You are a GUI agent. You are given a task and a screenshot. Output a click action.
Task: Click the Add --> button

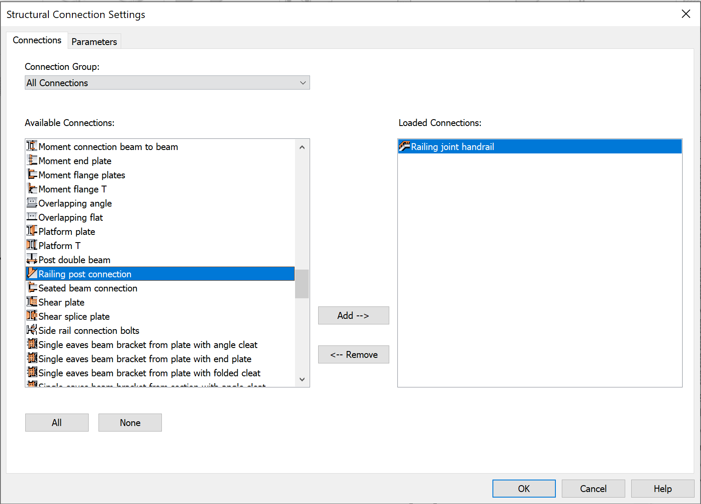(354, 315)
